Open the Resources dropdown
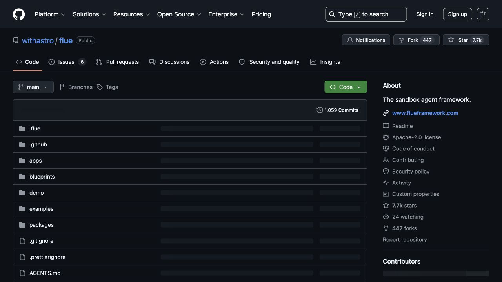This screenshot has width=502, height=282. pos(131,14)
